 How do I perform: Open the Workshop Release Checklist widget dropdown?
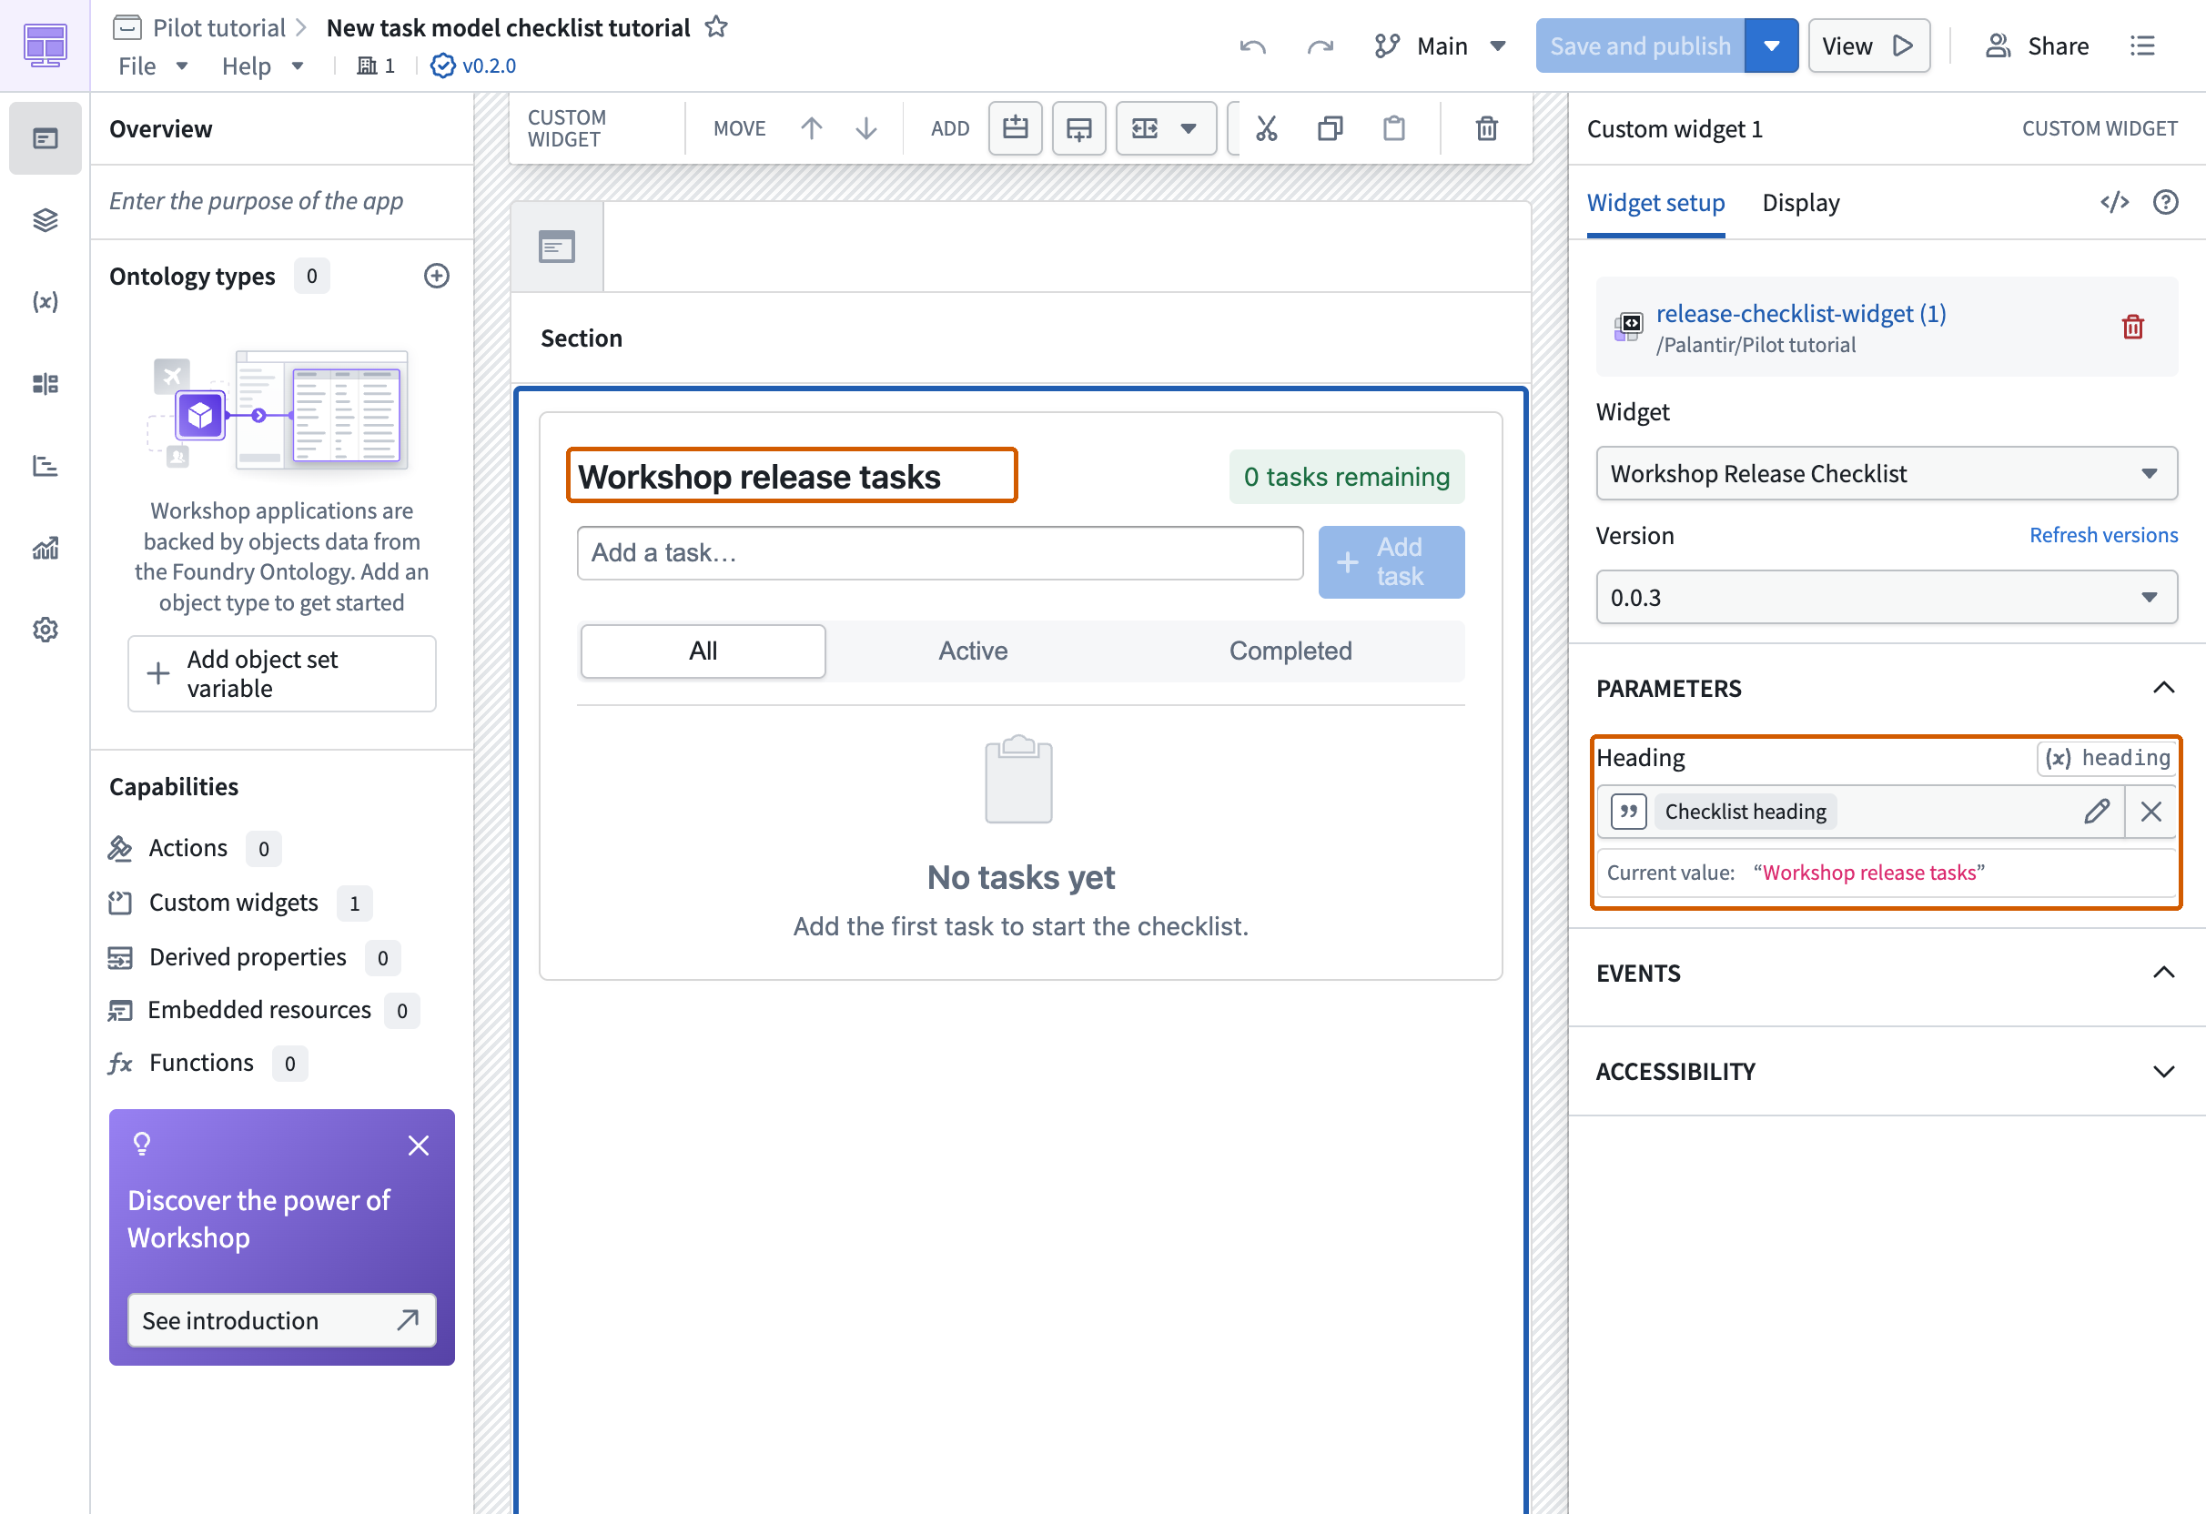point(1886,474)
